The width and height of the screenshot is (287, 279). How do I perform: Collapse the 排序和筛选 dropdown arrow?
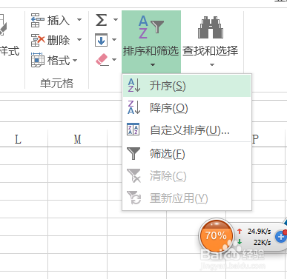pos(153,65)
